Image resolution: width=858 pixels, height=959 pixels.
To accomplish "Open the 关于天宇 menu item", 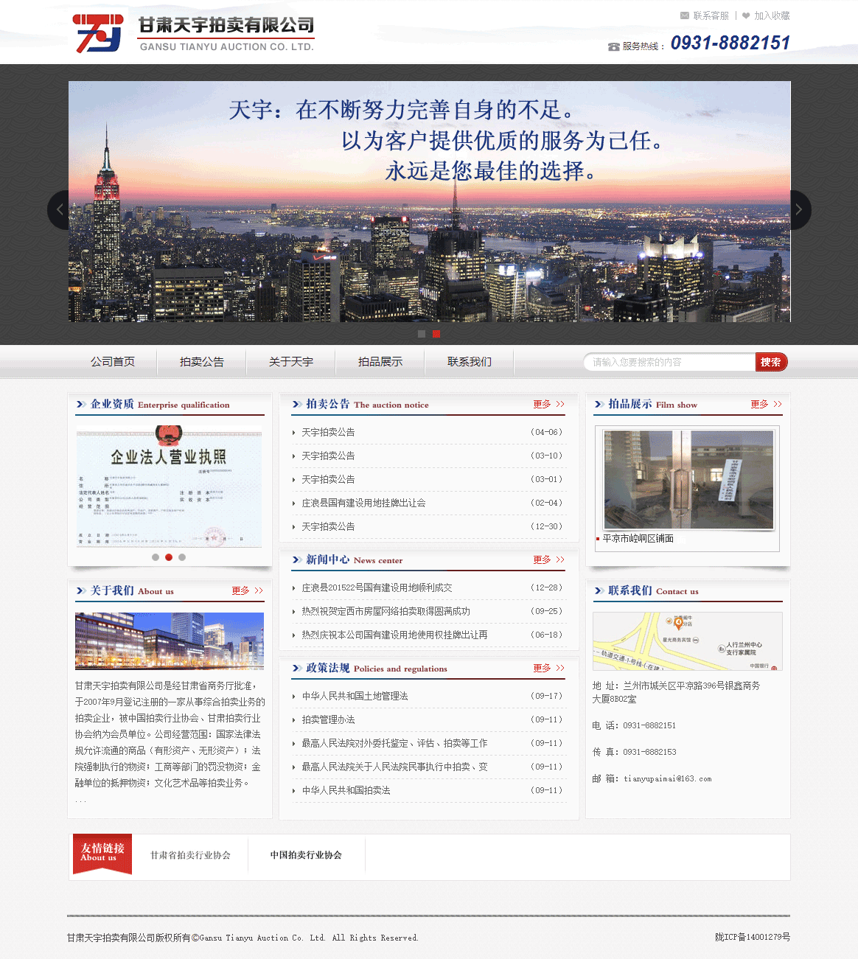I will coord(291,362).
